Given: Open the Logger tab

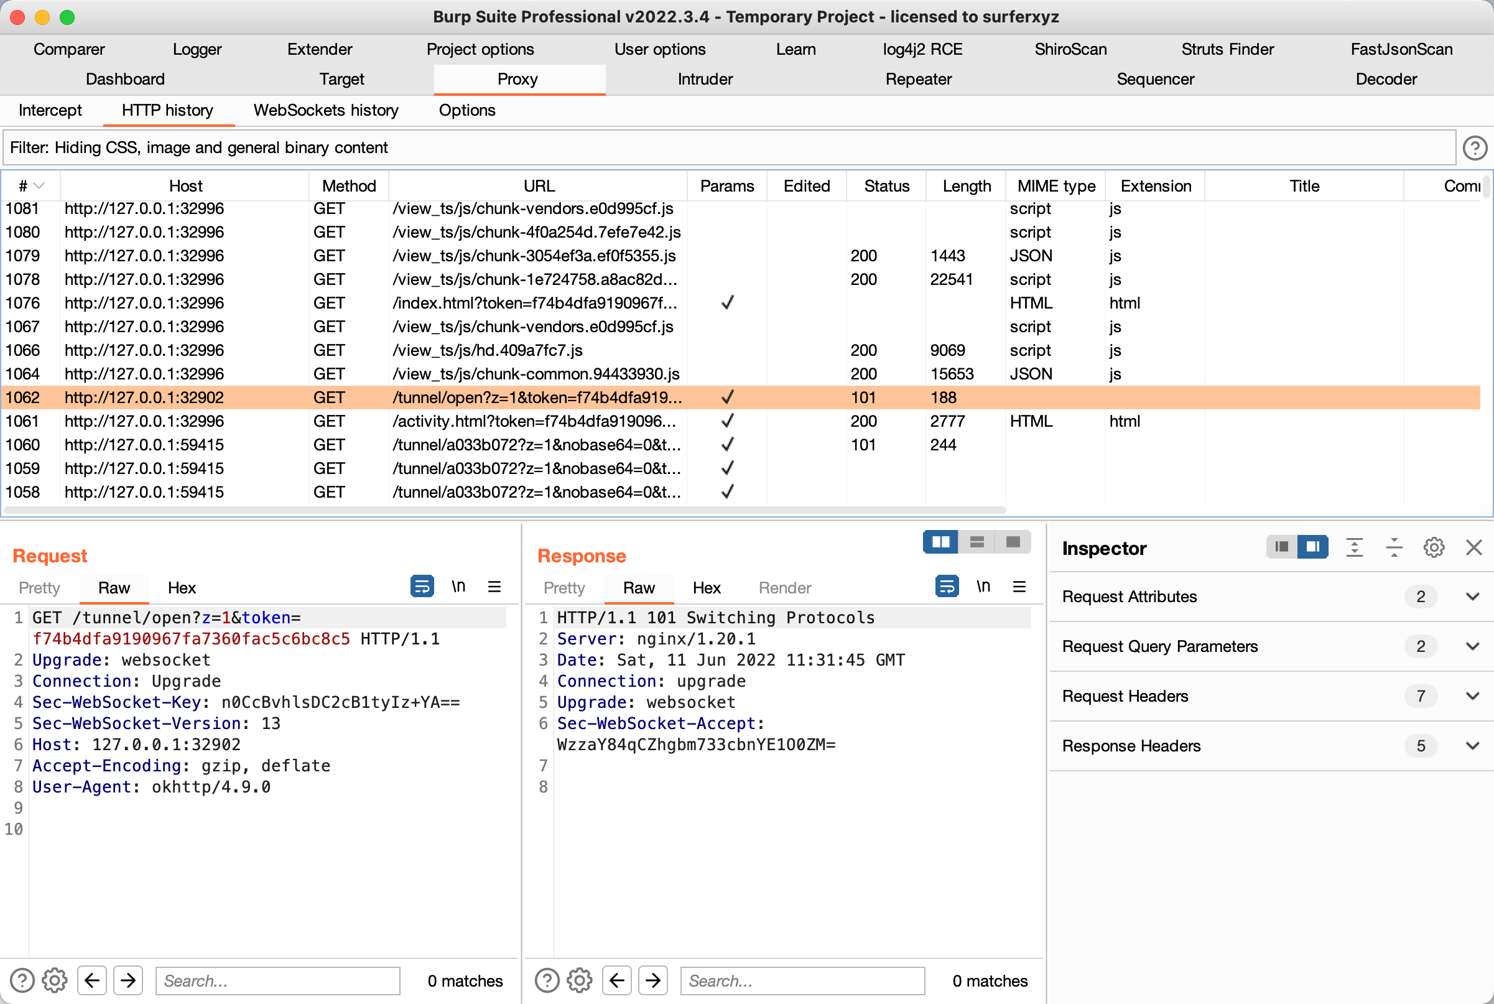Looking at the screenshot, I should [x=197, y=49].
